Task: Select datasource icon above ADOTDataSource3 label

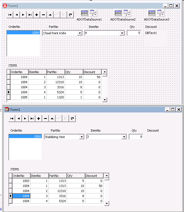Action: click(x=160, y=13)
